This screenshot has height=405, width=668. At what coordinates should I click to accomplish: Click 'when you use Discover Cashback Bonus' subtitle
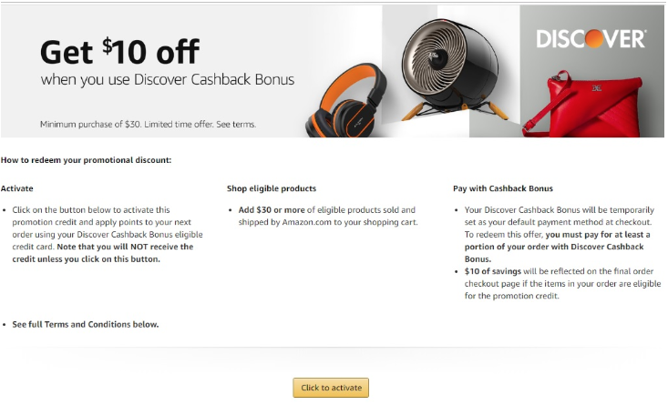tap(168, 79)
